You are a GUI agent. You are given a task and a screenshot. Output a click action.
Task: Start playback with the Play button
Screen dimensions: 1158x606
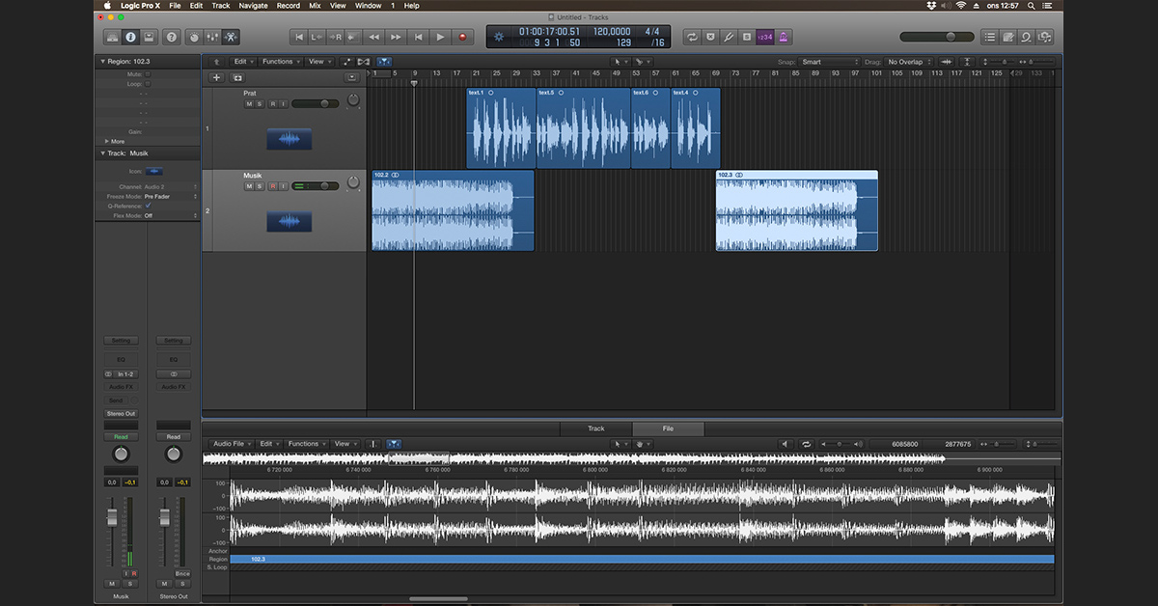click(x=440, y=37)
